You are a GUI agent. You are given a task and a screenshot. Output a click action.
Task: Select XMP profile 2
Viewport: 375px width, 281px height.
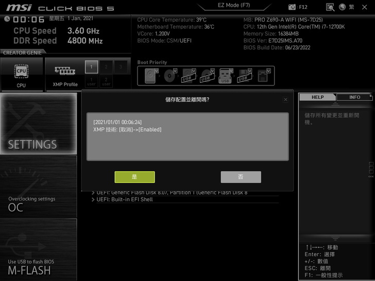106,67
